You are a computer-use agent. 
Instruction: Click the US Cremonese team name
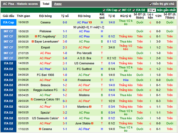[84, 63]
